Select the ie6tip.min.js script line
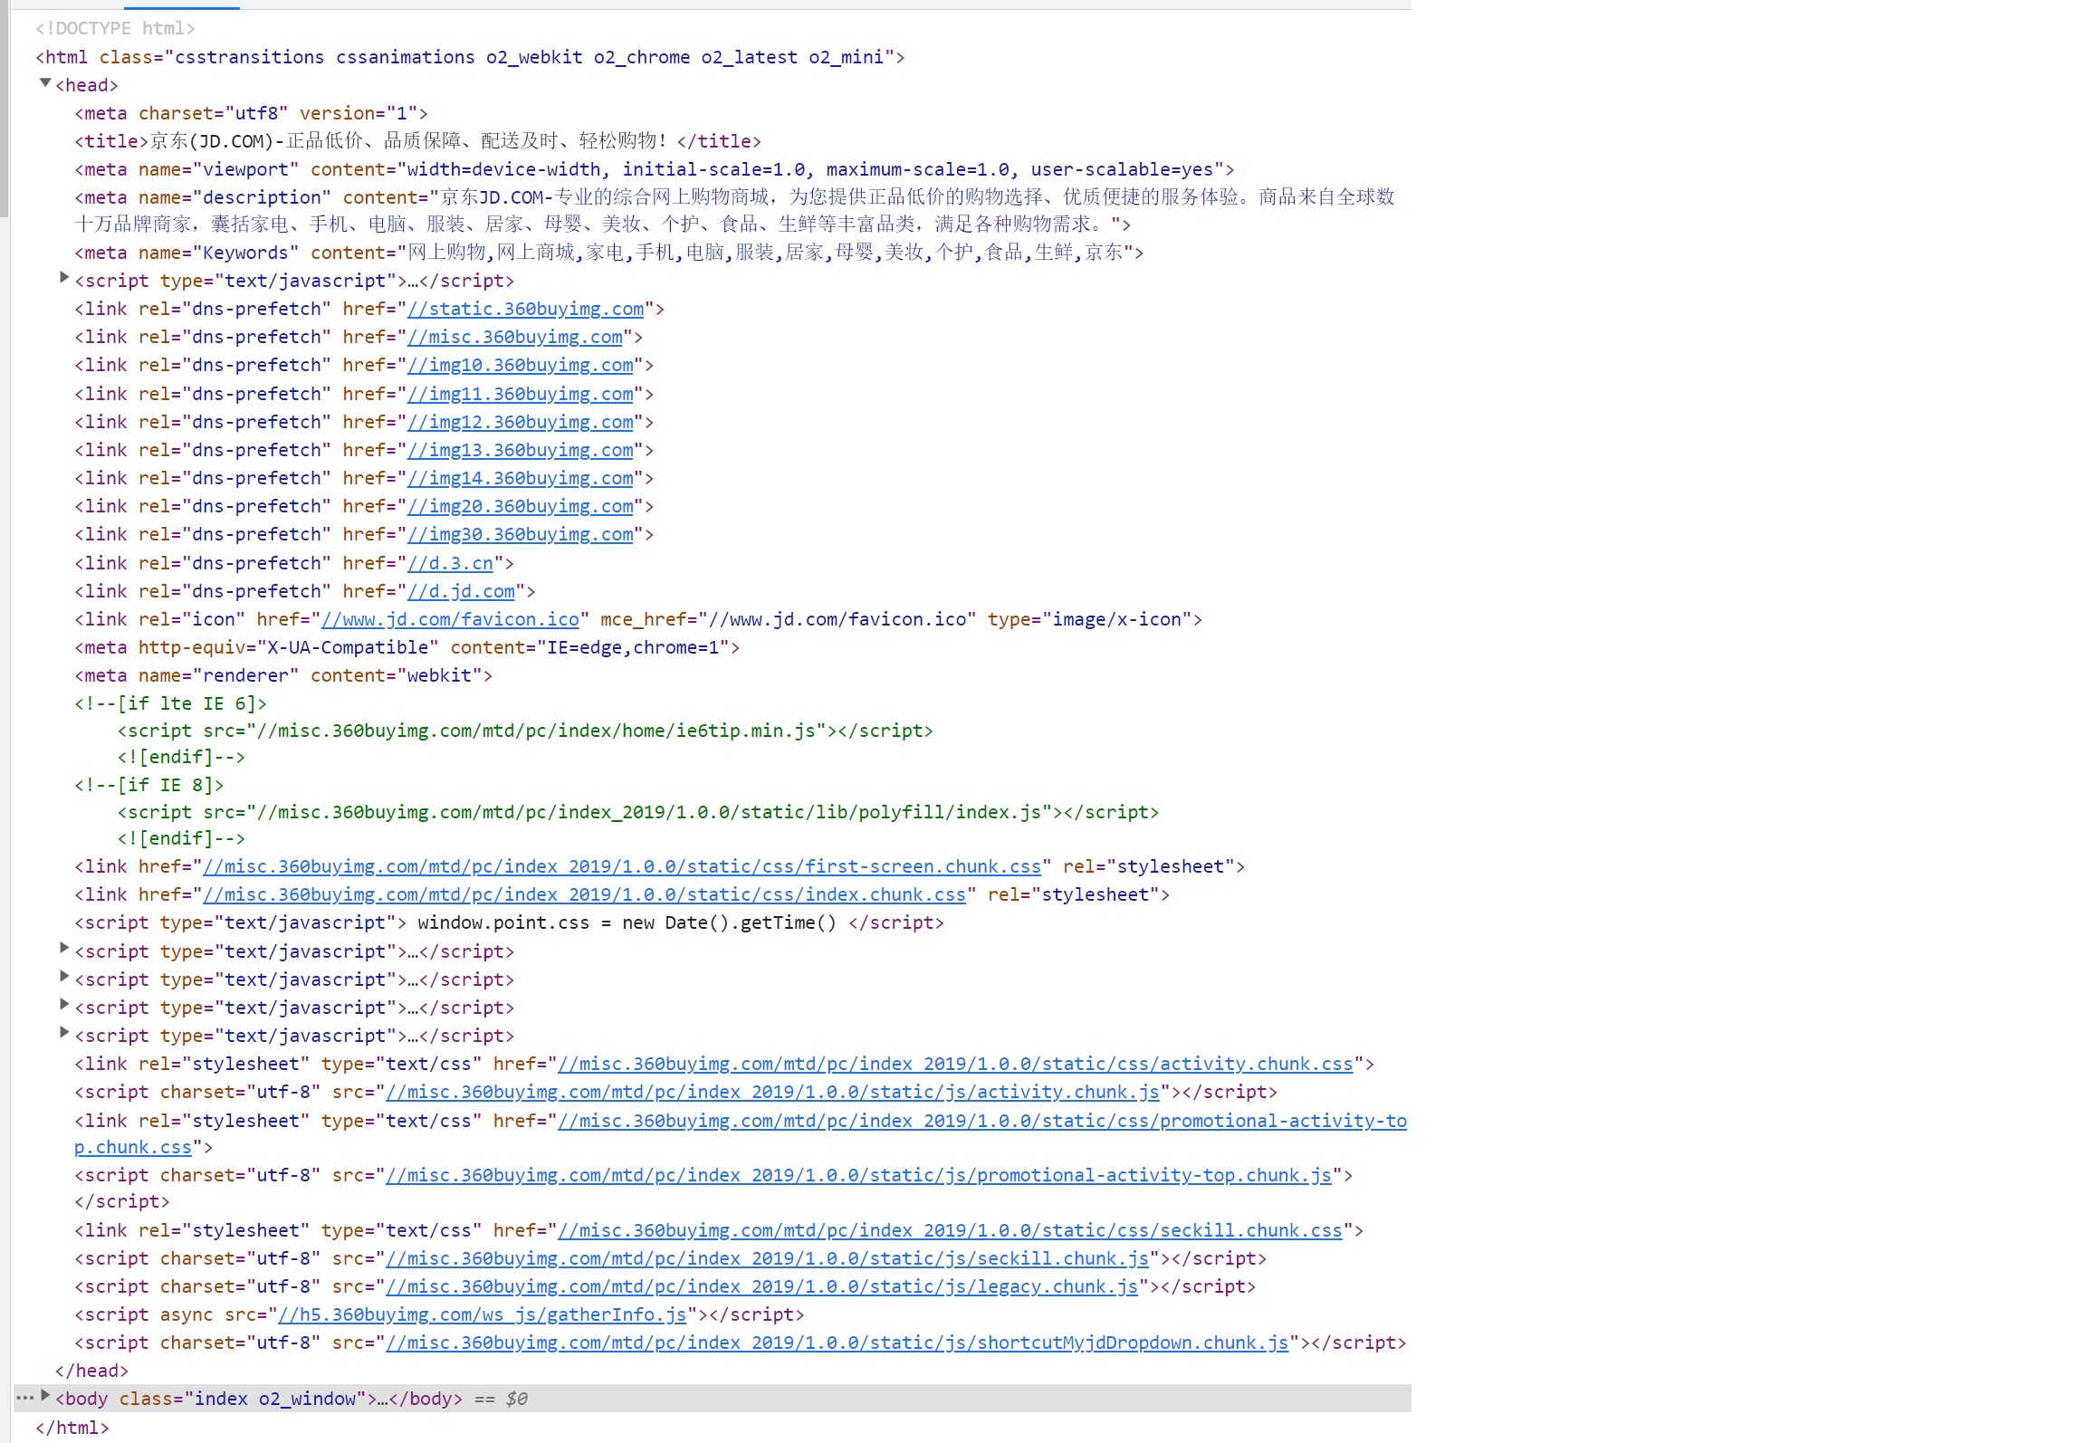 (x=525, y=731)
